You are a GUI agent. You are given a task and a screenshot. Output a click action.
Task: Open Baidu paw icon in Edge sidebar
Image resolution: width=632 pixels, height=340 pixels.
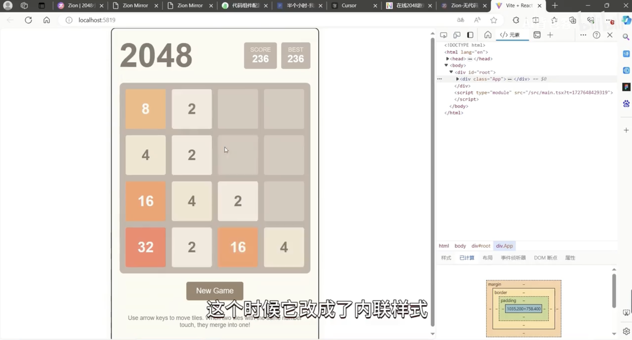[x=626, y=104]
